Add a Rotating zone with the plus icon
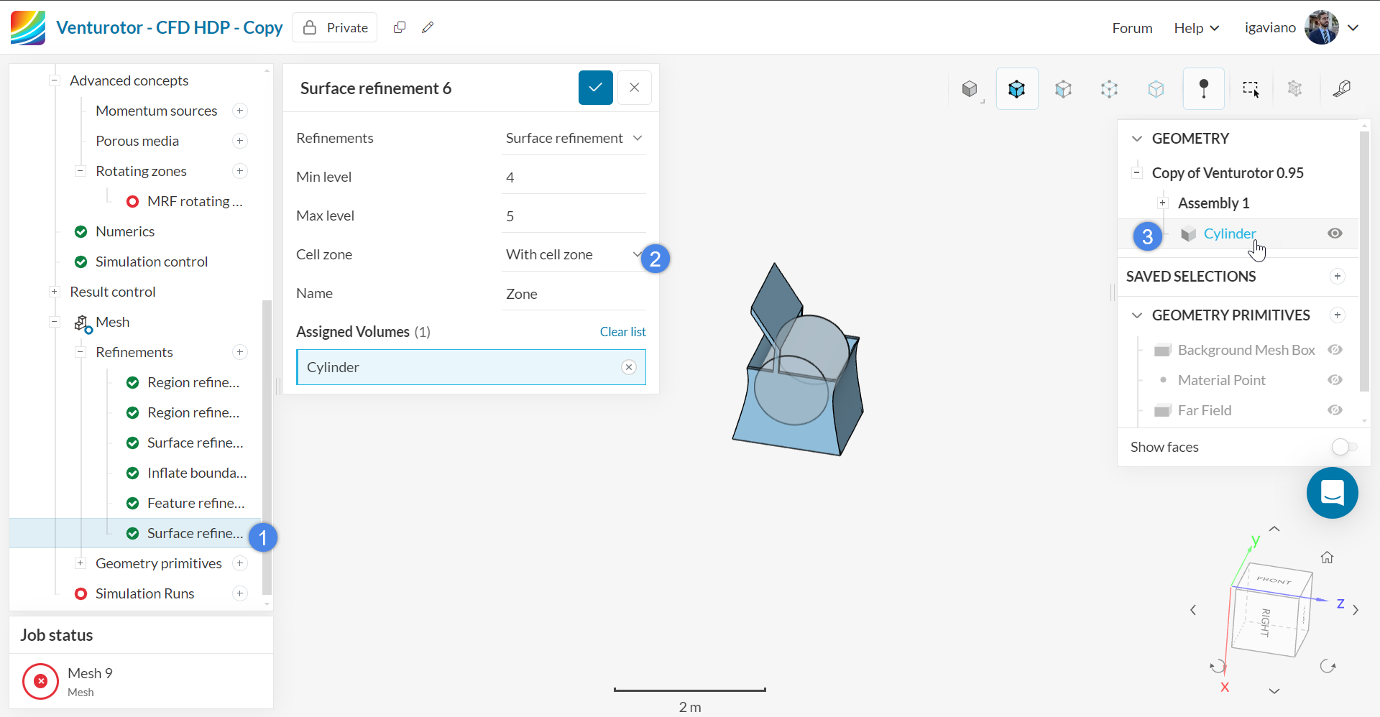The width and height of the screenshot is (1380, 717). 240,171
